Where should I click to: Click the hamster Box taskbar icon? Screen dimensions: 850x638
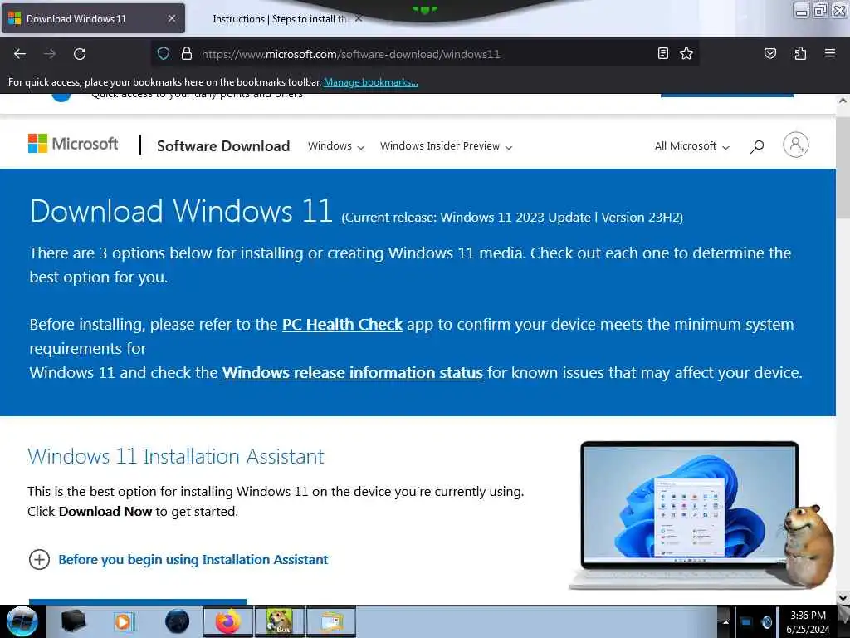click(280, 621)
